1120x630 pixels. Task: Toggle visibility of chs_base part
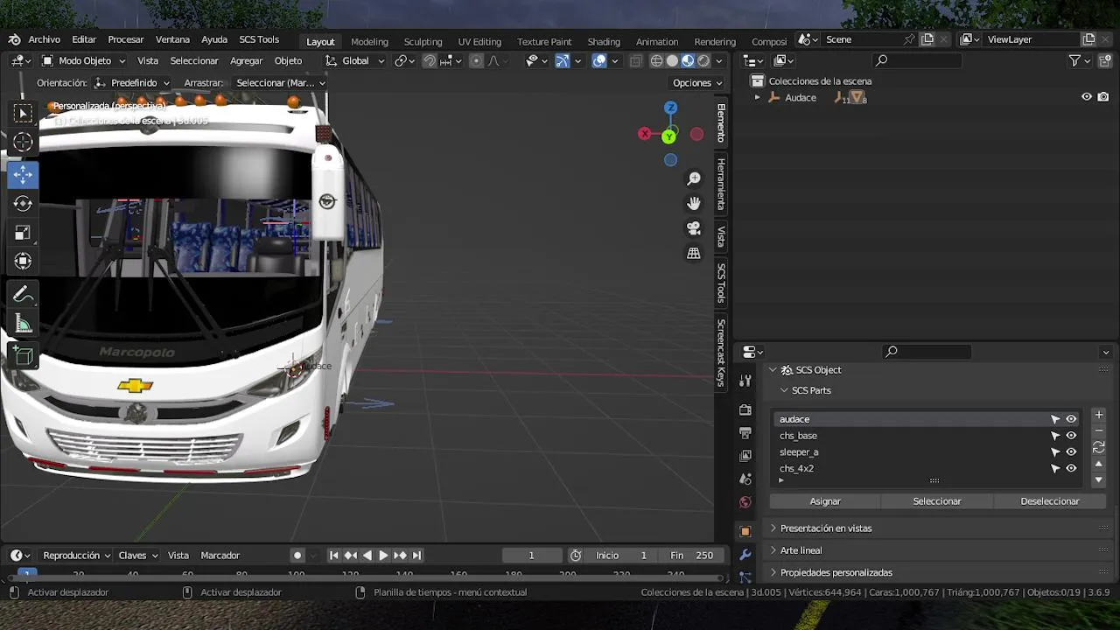tap(1071, 436)
